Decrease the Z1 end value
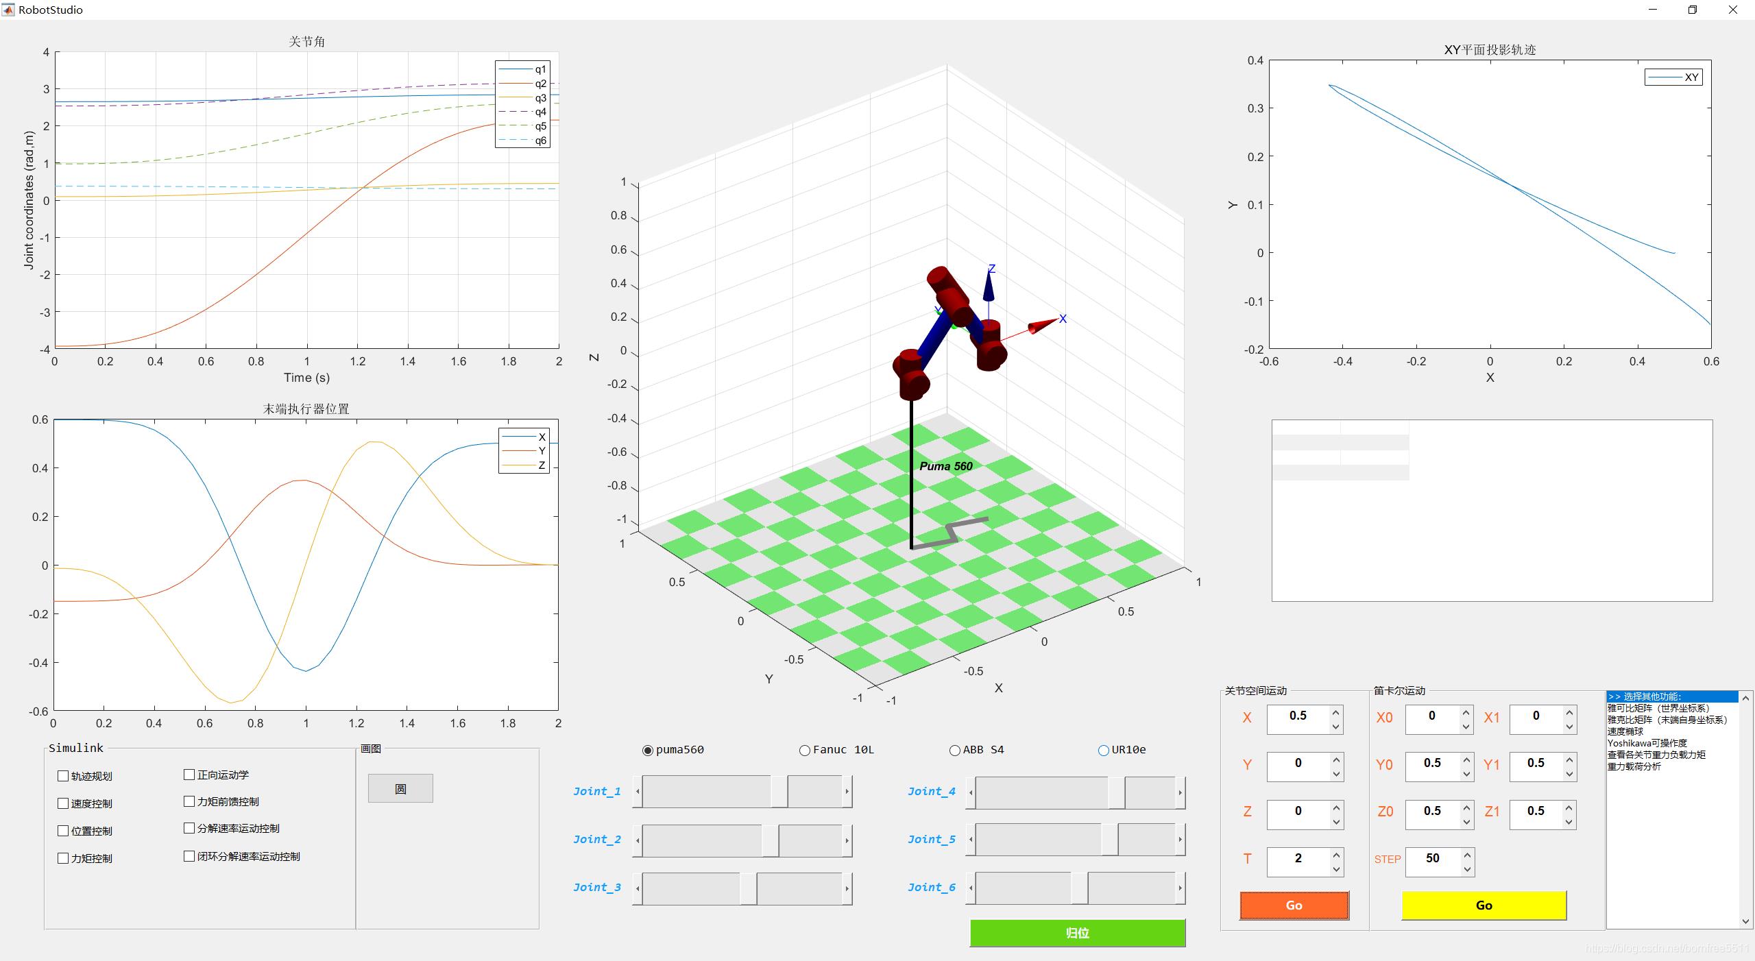The image size is (1755, 961). (x=1569, y=822)
